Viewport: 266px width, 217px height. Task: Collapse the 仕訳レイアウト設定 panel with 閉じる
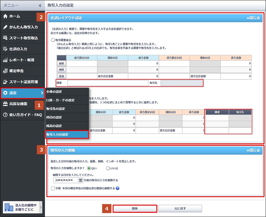click(x=253, y=18)
